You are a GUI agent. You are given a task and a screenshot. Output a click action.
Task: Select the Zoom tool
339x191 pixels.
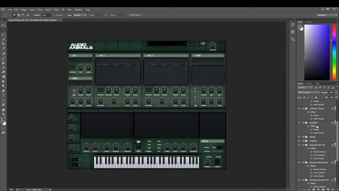[x=3, y=114]
